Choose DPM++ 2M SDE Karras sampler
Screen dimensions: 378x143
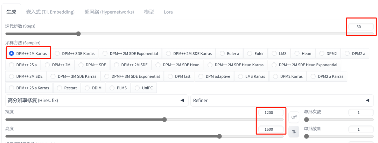189,53
